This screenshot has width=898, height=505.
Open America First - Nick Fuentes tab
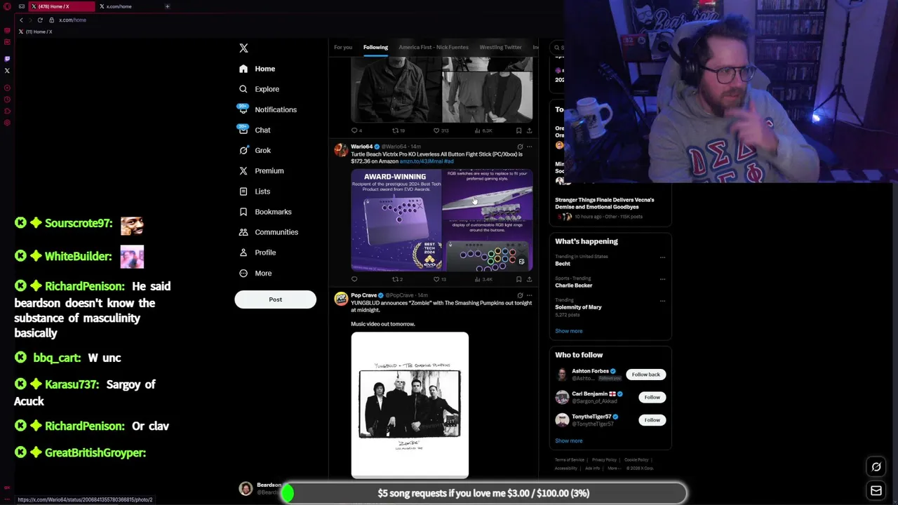pyautogui.click(x=433, y=47)
